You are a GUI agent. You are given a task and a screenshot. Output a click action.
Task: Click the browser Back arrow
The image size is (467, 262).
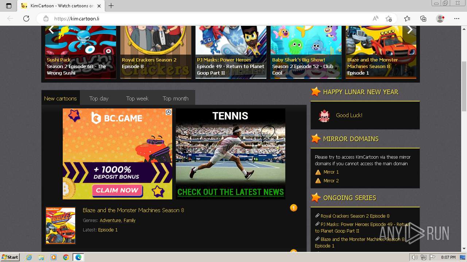pyautogui.click(x=10, y=19)
